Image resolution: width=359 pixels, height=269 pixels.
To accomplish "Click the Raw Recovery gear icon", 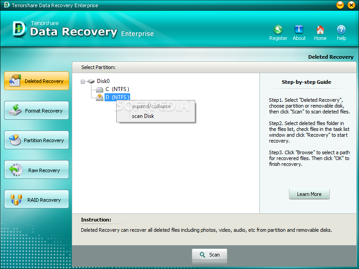I will tap(16, 170).
